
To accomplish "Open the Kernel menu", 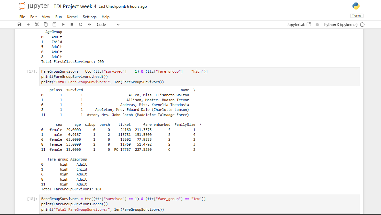I will 72,17.
